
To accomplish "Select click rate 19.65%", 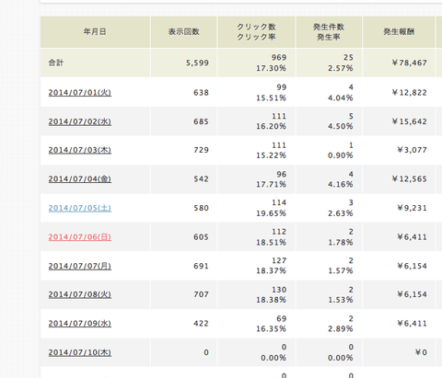I will 272,213.
